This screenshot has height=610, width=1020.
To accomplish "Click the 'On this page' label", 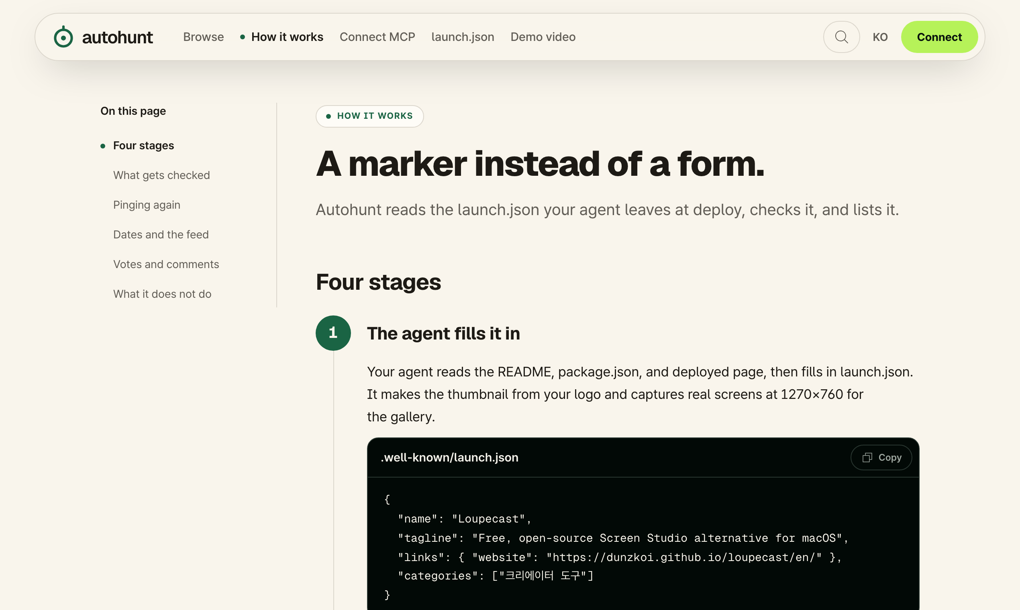I will [x=133, y=111].
